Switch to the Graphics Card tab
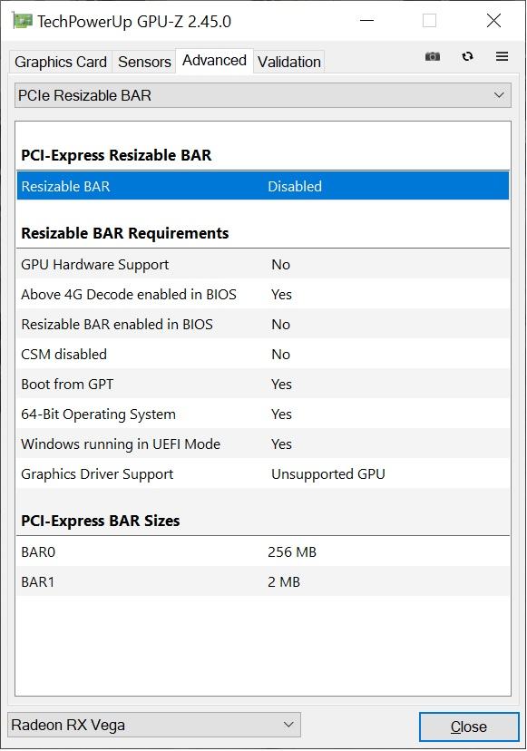This screenshot has width=527, height=751. coord(61,62)
